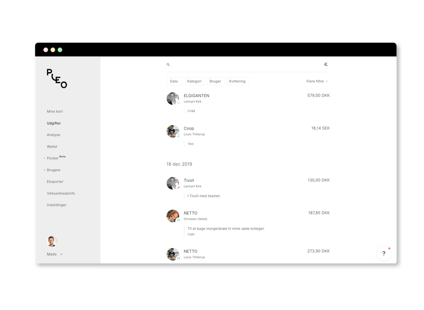
Task: Click the Mads profile picture in sidebar
Action: click(52, 241)
